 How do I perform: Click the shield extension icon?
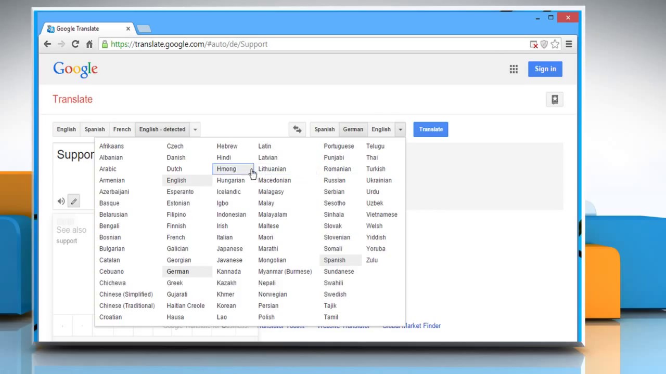pos(544,45)
